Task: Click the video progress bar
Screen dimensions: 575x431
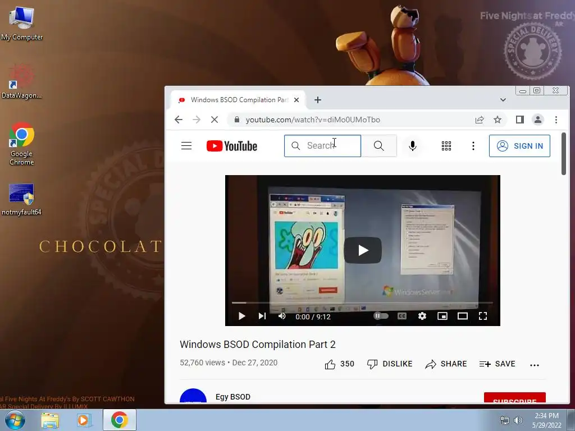Action: (362, 302)
